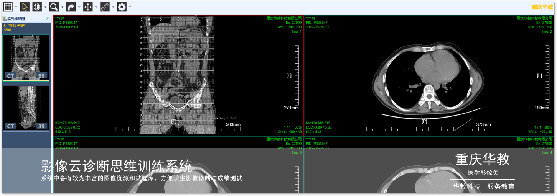
Task: Click the 'Img: 3' label in lower-left viewport
Action: click(x=297, y=152)
